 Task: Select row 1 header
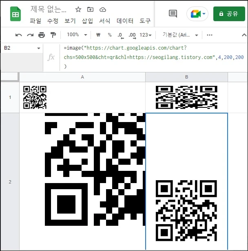(x=10, y=97)
